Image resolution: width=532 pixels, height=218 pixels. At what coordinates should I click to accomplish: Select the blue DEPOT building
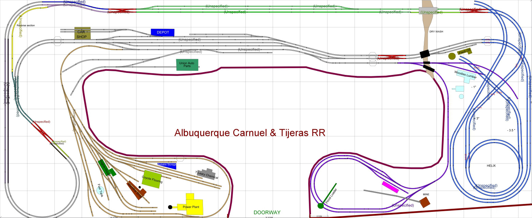(x=163, y=32)
